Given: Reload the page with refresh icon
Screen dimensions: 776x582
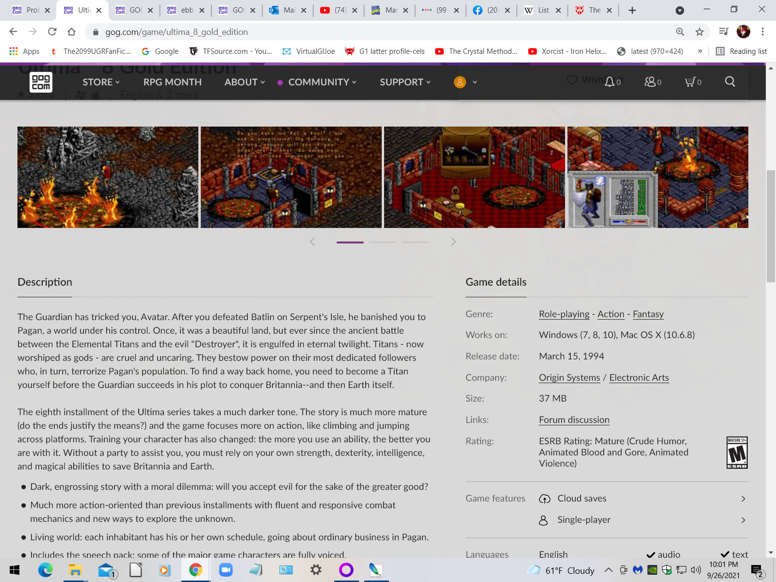Looking at the screenshot, I should (x=52, y=32).
